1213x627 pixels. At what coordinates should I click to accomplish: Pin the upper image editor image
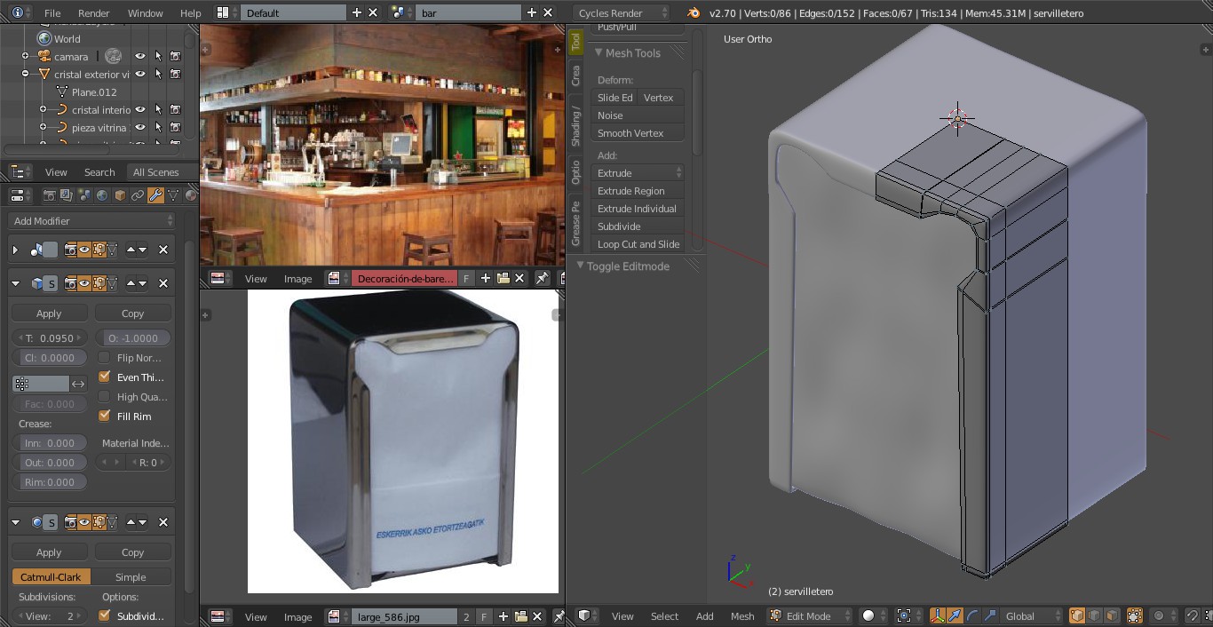pos(542,278)
